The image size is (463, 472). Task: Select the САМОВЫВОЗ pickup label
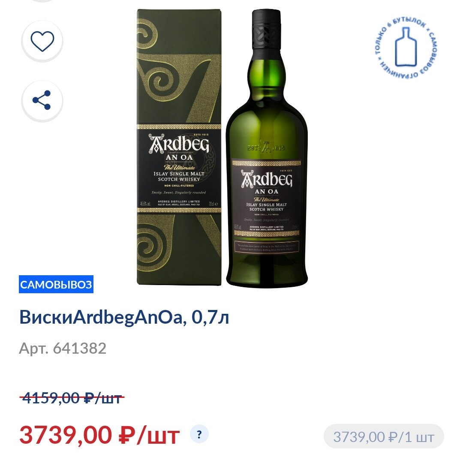pyautogui.click(x=56, y=284)
